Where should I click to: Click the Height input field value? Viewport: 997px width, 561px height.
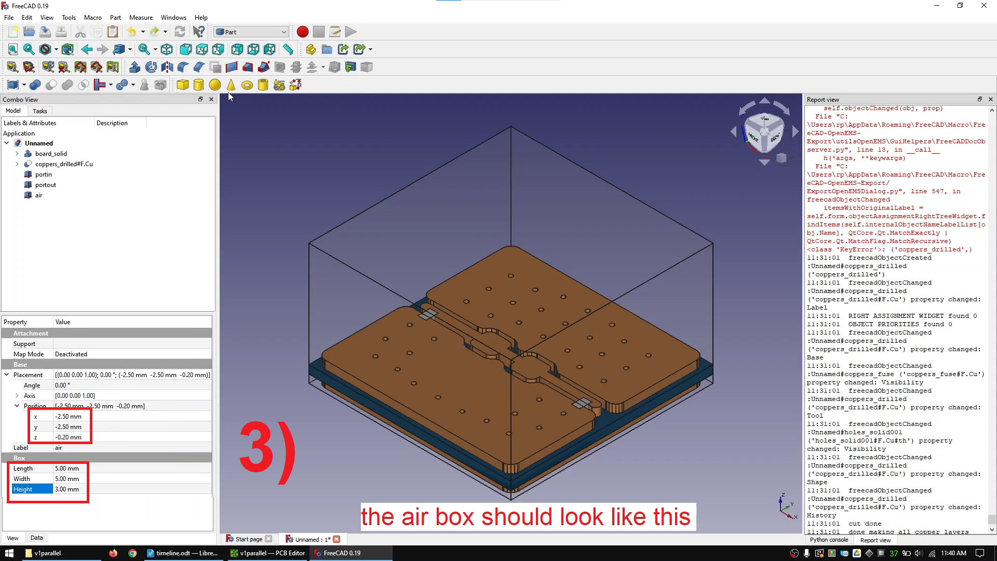tap(66, 489)
